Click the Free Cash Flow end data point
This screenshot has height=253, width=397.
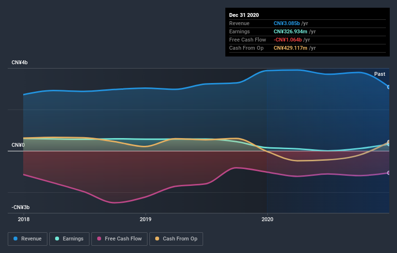[389, 173]
